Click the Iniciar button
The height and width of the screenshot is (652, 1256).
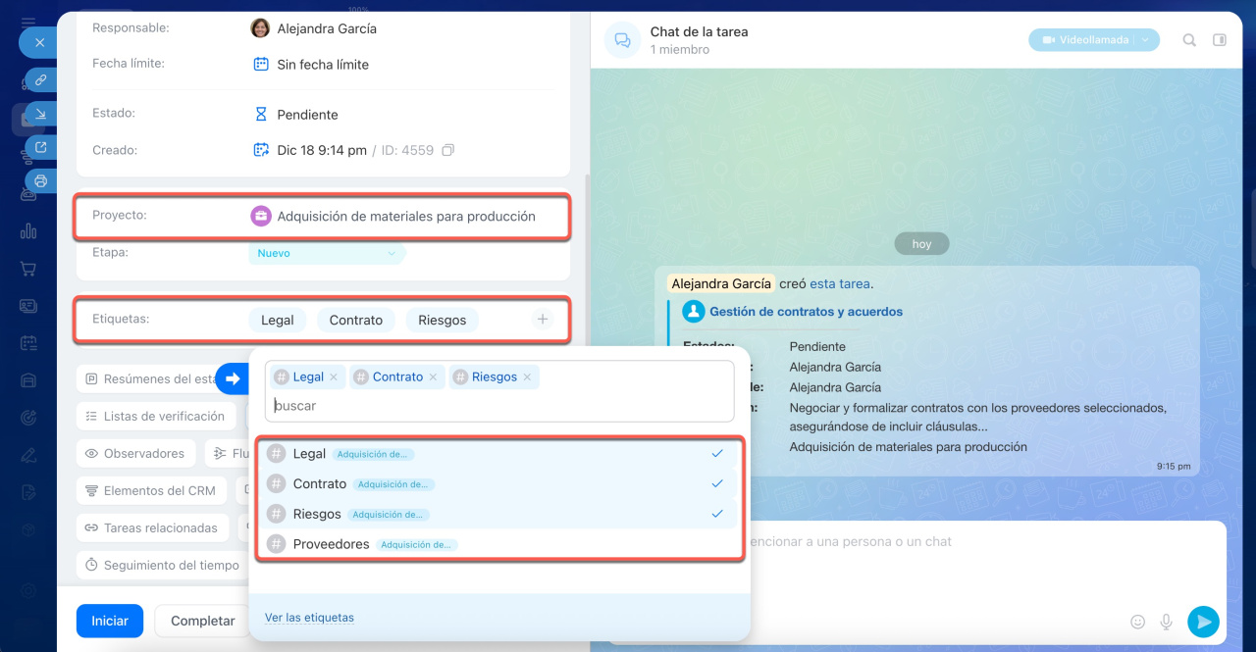(110, 621)
